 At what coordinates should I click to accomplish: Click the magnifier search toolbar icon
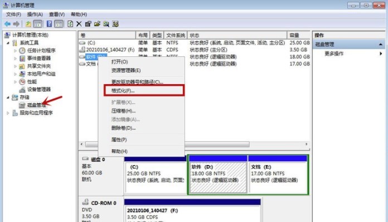106,24
